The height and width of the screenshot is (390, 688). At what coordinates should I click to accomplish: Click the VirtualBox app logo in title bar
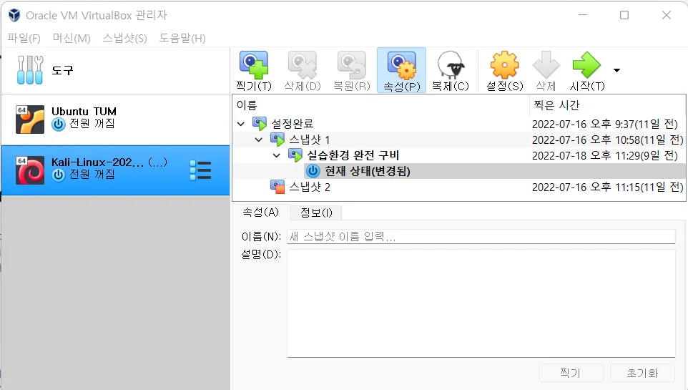[x=14, y=15]
